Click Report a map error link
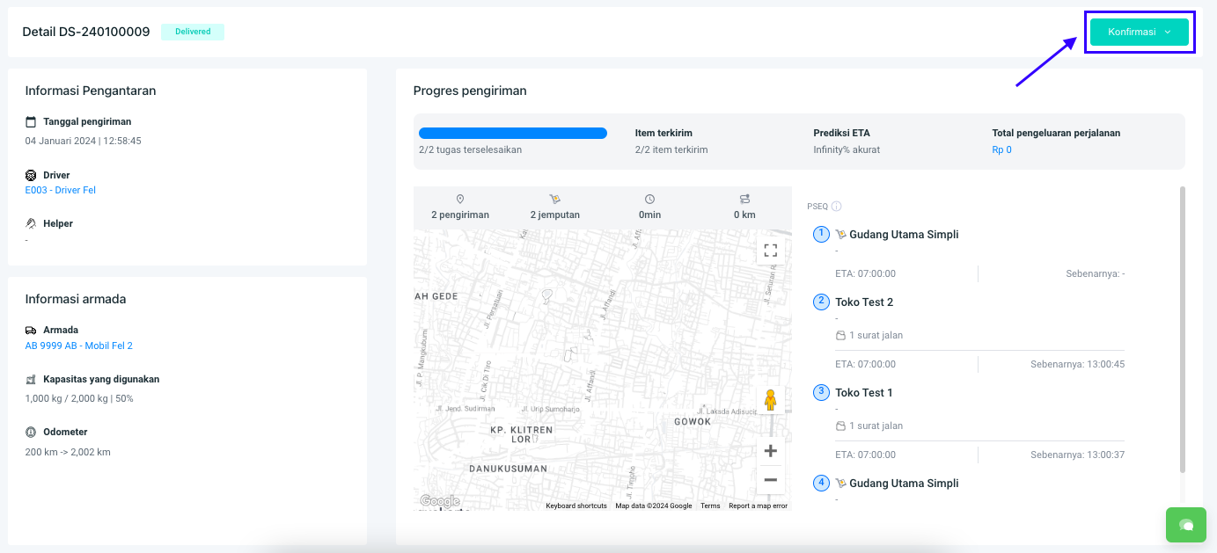 (758, 506)
